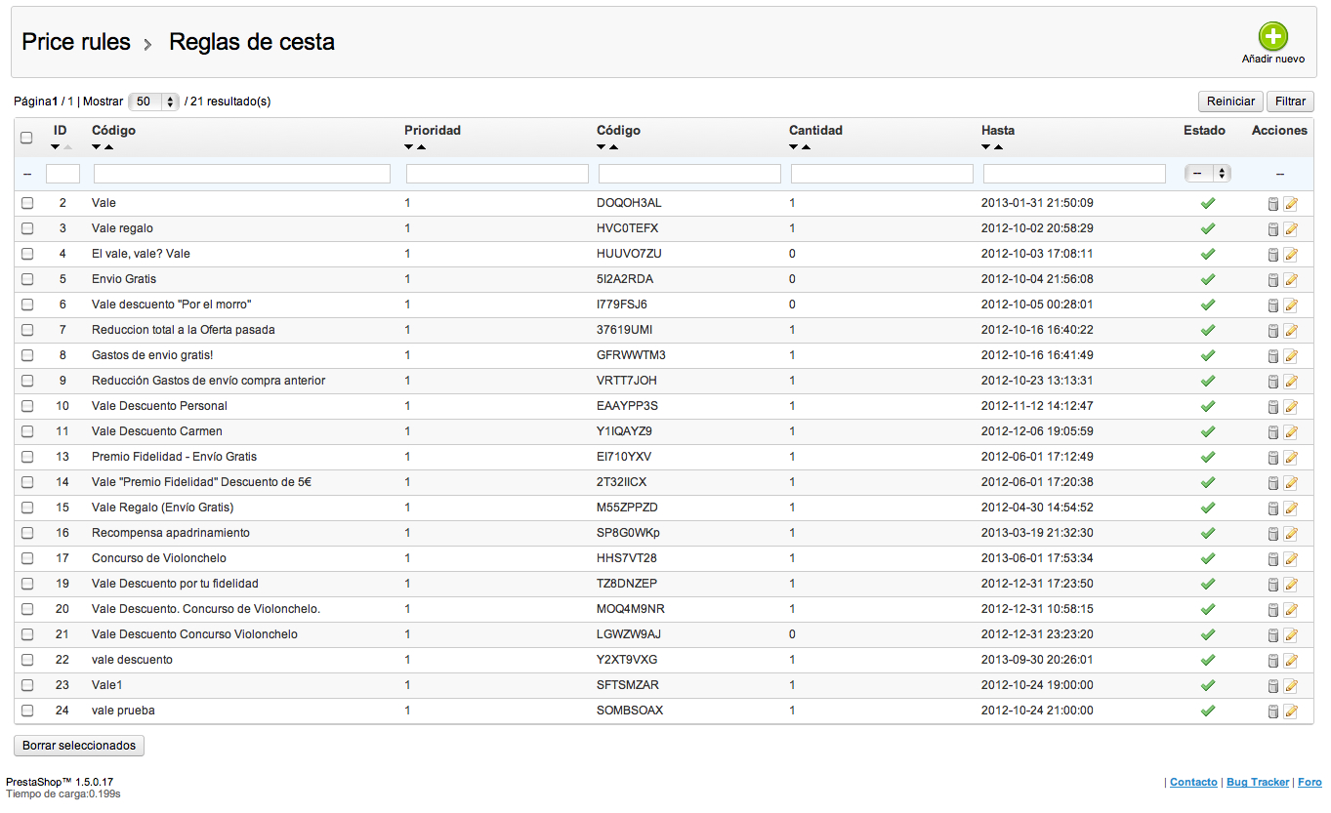
Task: Toggle the green status check for "Vale Descuento Carmen"
Action: [x=1208, y=431]
